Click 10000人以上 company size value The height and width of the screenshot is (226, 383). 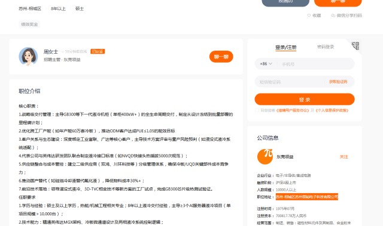tap(286, 190)
